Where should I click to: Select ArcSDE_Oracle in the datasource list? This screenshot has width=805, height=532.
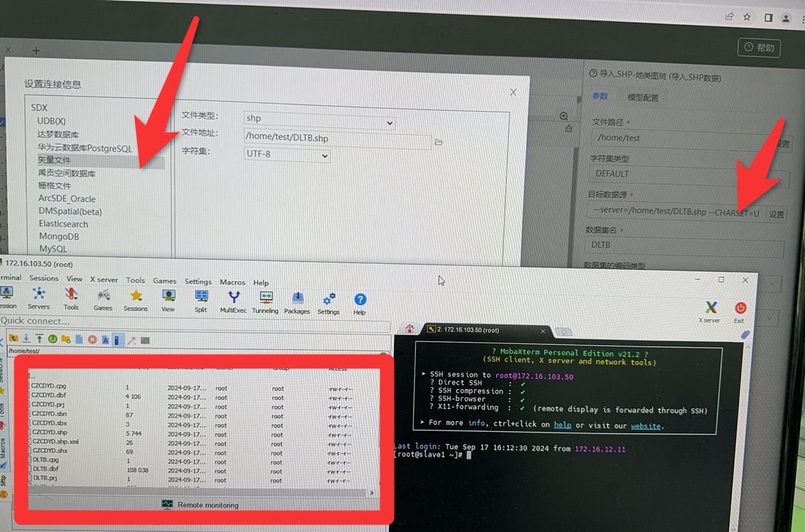tap(67, 198)
